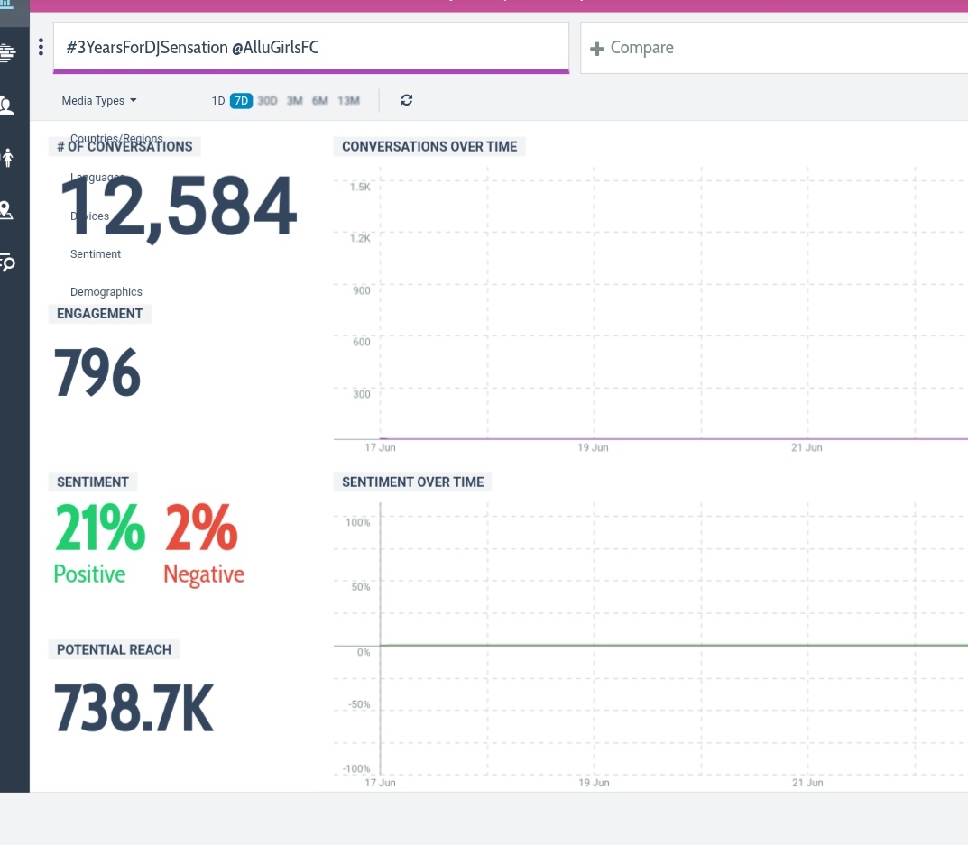This screenshot has width=968, height=845.
Task: Open the influencers people icon in the sidebar
Action: (x=7, y=106)
